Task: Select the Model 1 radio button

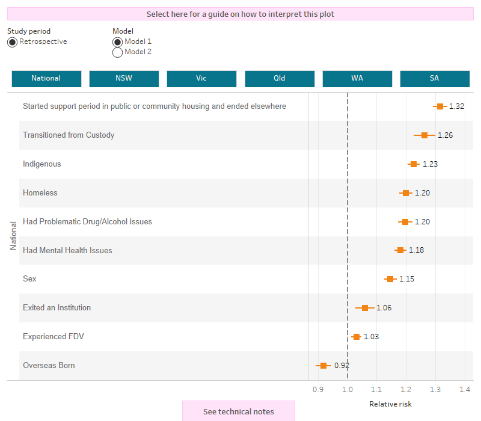Action: pyautogui.click(x=118, y=41)
